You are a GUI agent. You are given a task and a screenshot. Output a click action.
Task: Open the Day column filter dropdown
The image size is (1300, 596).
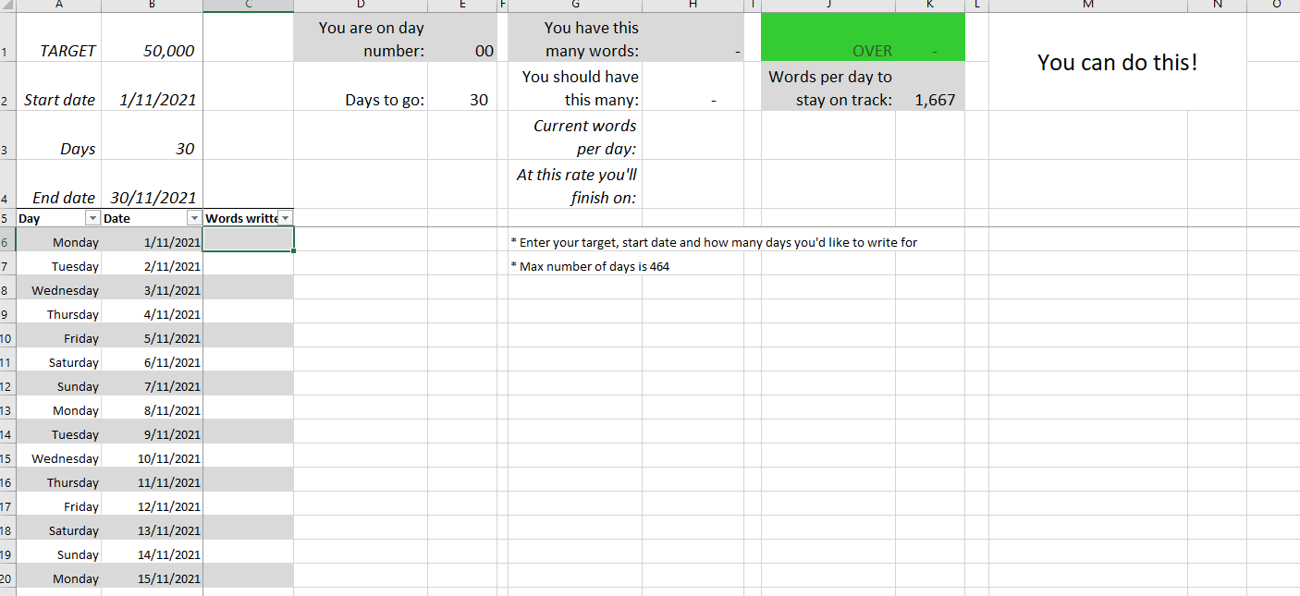click(x=92, y=217)
